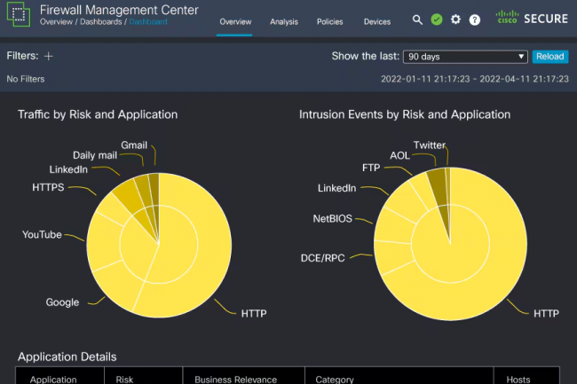Click the Firewall Management Center logo icon
The width and height of the screenshot is (577, 384).
(x=20, y=19)
